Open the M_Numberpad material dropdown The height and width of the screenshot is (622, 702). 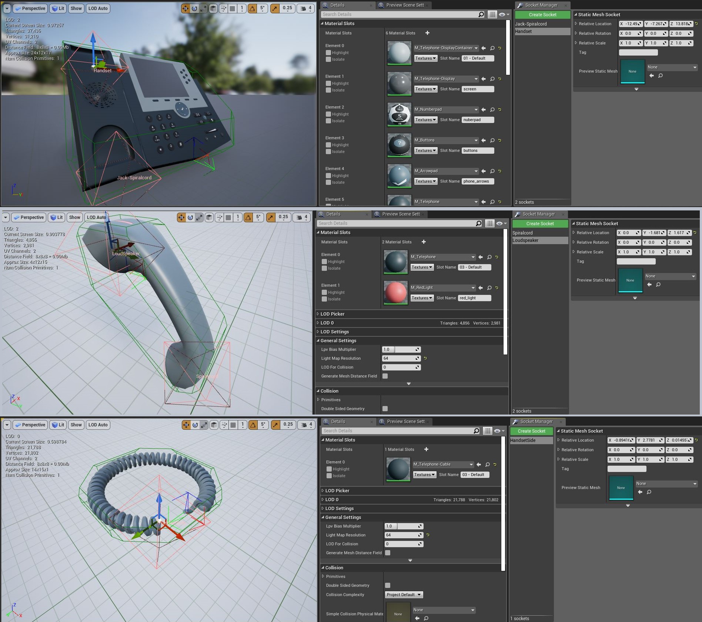point(446,110)
